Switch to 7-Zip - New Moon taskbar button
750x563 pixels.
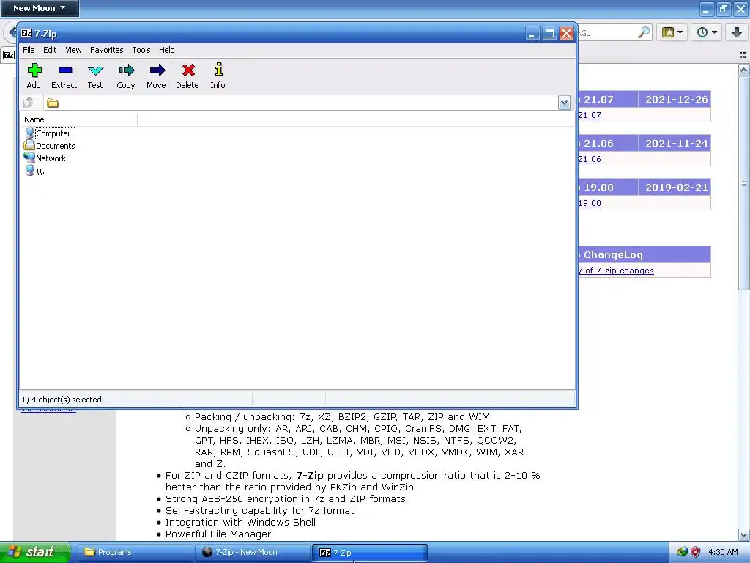click(252, 552)
